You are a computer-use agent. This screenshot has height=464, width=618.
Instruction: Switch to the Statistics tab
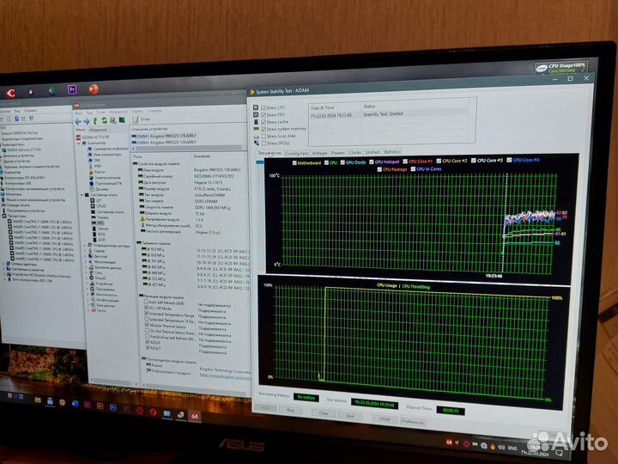pos(391,151)
